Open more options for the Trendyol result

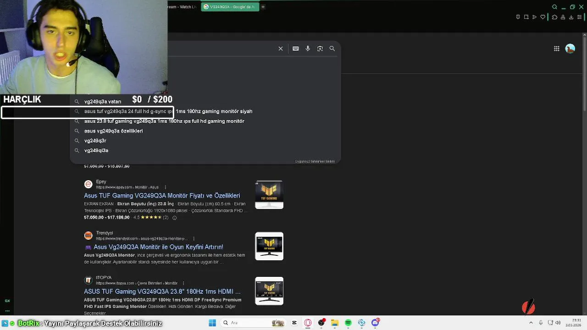click(x=194, y=238)
